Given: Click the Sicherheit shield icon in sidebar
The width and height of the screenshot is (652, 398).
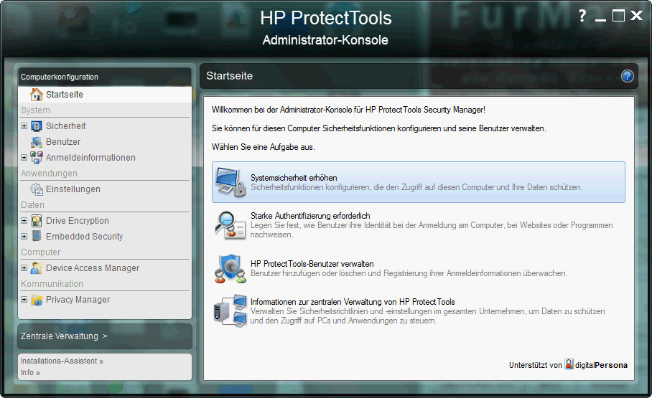Looking at the screenshot, I should click(37, 126).
